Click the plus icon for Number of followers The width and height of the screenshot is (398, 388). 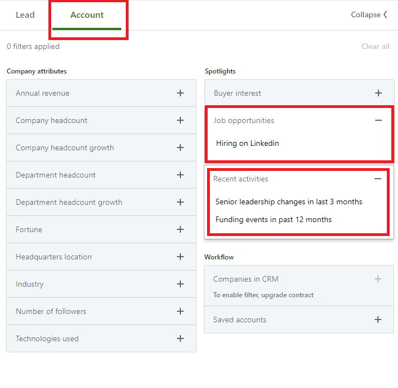pos(180,311)
